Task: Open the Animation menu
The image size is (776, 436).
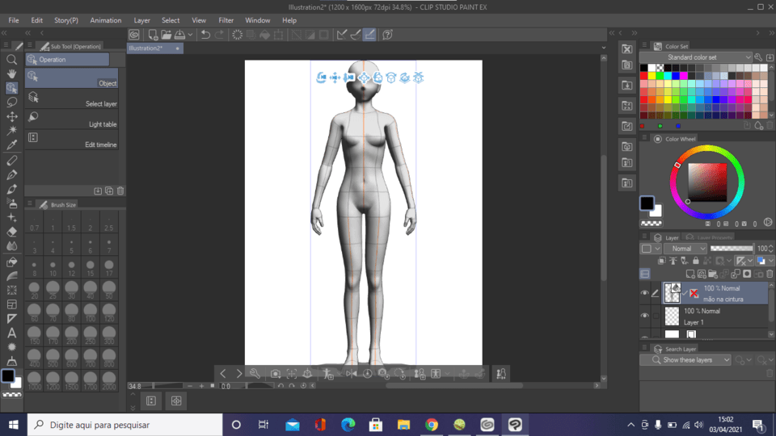Action: [x=105, y=20]
